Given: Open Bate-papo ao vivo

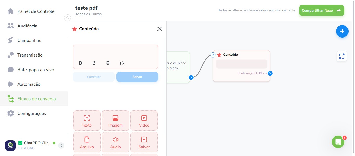Looking at the screenshot, I should pos(34,70).
